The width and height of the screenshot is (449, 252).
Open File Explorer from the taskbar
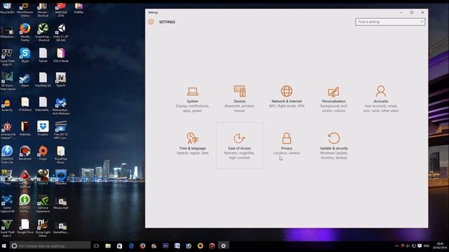(108, 246)
